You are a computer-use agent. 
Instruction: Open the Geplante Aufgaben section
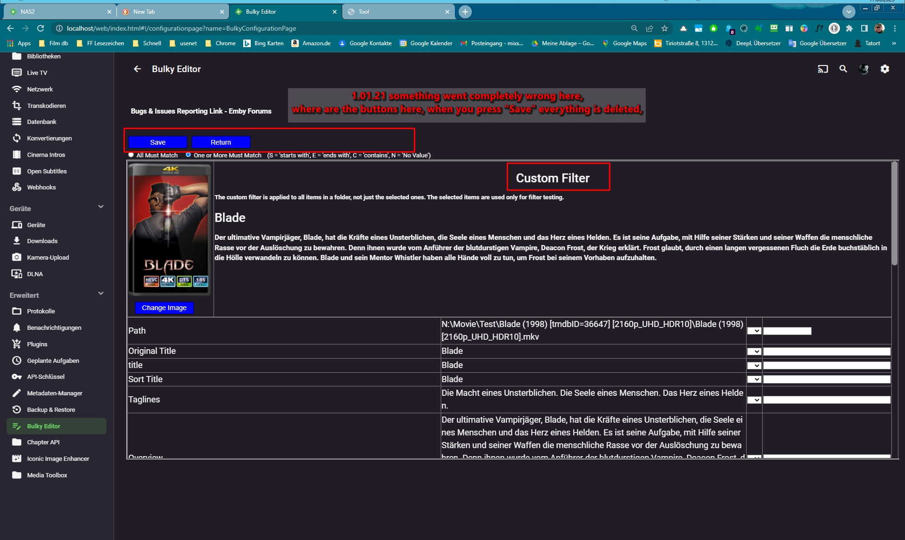pos(52,360)
